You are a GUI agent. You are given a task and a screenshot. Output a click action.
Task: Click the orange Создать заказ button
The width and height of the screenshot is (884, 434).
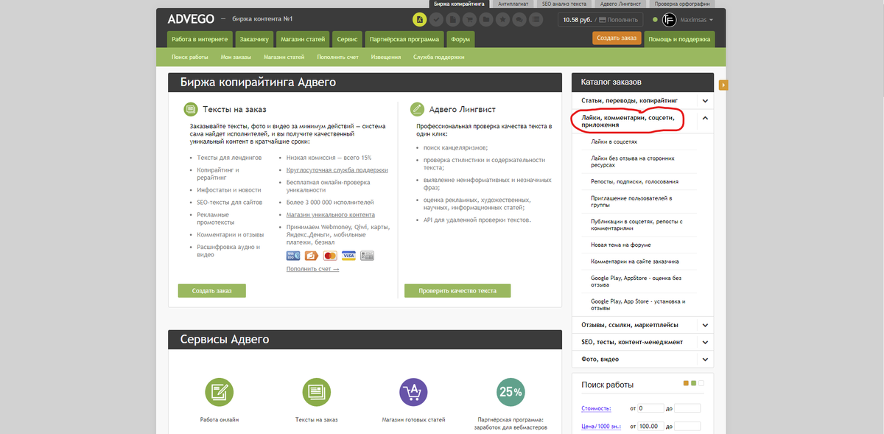coord(617,39)
